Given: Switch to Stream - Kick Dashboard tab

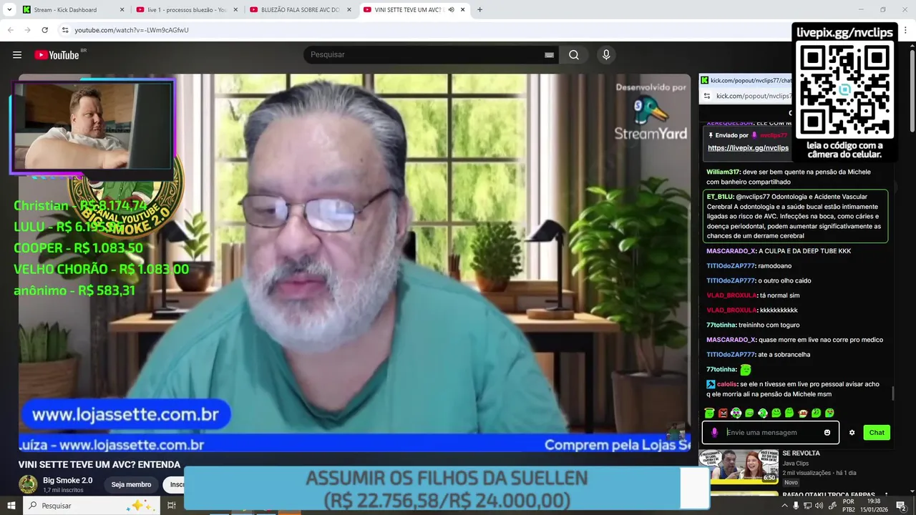Looking at the screenshot, I should pos(69,10).
